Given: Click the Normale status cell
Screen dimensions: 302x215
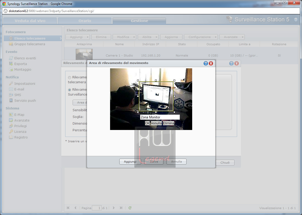Looking at the screenshot, I should (182, 55).
